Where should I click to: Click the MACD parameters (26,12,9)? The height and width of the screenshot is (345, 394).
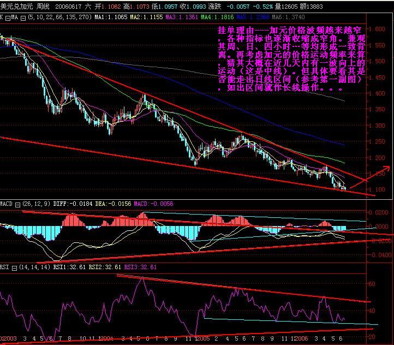[37, 204]
